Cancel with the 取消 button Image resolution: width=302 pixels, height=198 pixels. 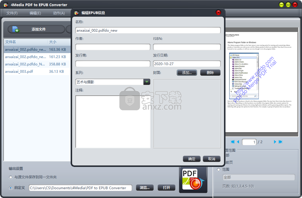click(212, 159)
